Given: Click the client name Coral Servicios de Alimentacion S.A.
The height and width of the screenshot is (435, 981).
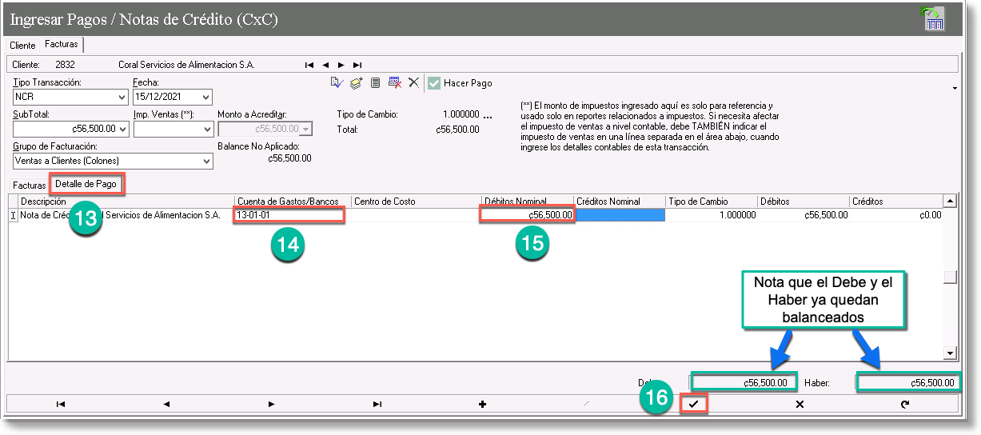Looking at the screenshot, I should (x=186, y=65).
